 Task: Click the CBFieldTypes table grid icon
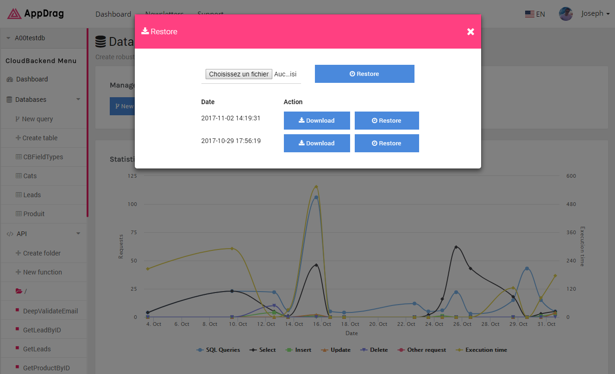pyautogui.click(x=19, y=157)
